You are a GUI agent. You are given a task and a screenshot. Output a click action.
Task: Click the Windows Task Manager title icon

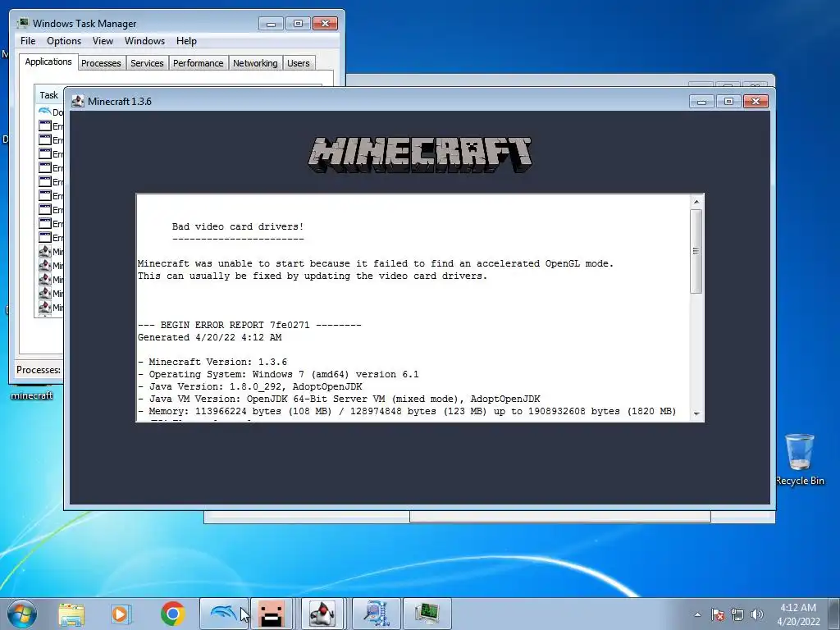(22, 23)
